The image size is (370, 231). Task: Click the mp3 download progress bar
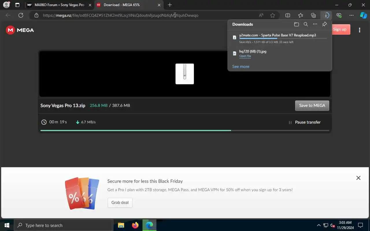coord(283,38)
